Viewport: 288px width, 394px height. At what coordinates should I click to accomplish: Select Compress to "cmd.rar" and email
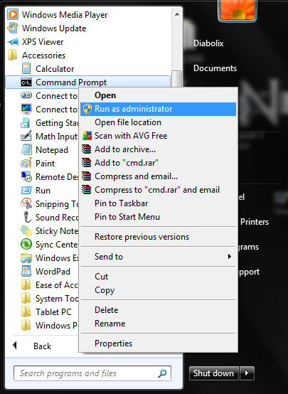coord(158,190)
